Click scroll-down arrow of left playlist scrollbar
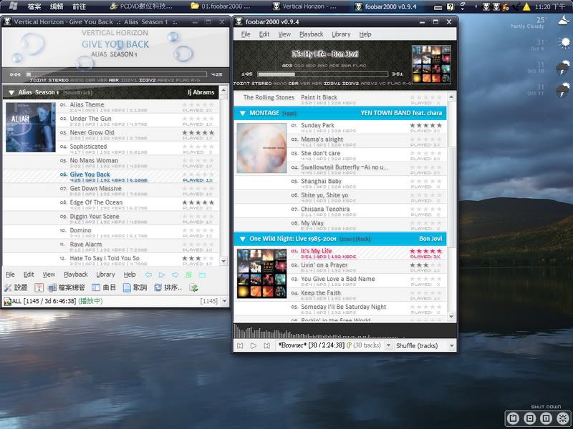573x429 pixels. click(x=223, y=261)
